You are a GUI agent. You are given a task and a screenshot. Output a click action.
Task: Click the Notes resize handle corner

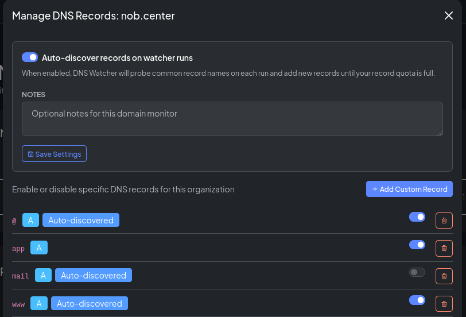(x=440, y=133)
